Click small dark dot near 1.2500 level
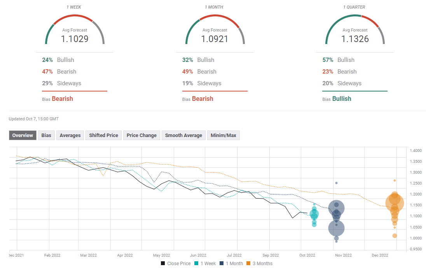 tap(336, 183)
